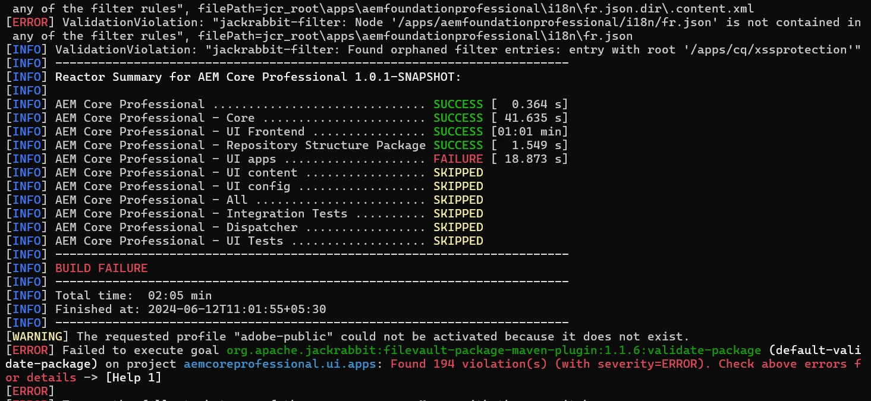Select 'Reactor Summary for AEM Core Professional 1.0.1-SNAPSHOT:' line
871x401 pixels.
point(258,77)
